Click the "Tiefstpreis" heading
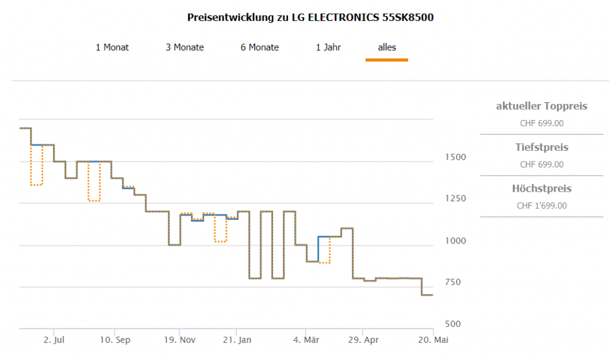Viewport: 609px width, 357px height. [541, 147]
